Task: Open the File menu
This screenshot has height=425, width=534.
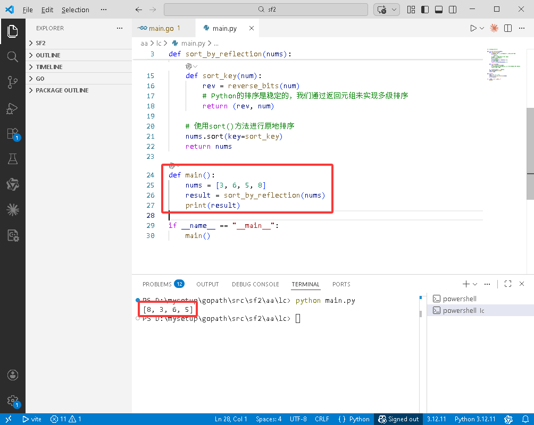Action: click(x=28, y=10)
